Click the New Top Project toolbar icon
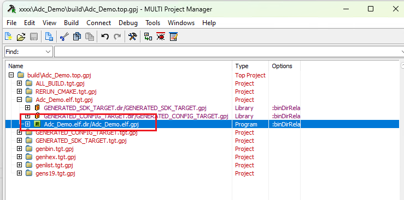Image resolution: width=404 pixels, height=200 pixels. pos(9,37)
